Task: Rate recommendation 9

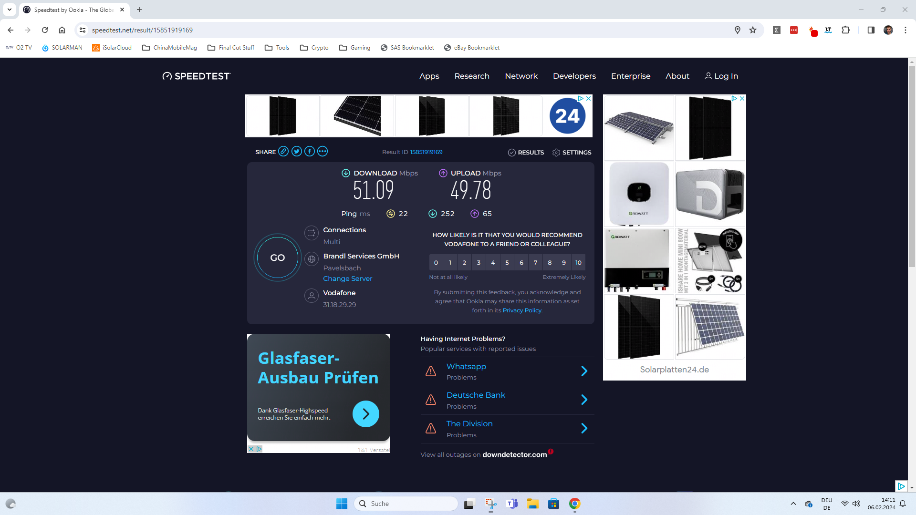Action: [x=564, y=263]
